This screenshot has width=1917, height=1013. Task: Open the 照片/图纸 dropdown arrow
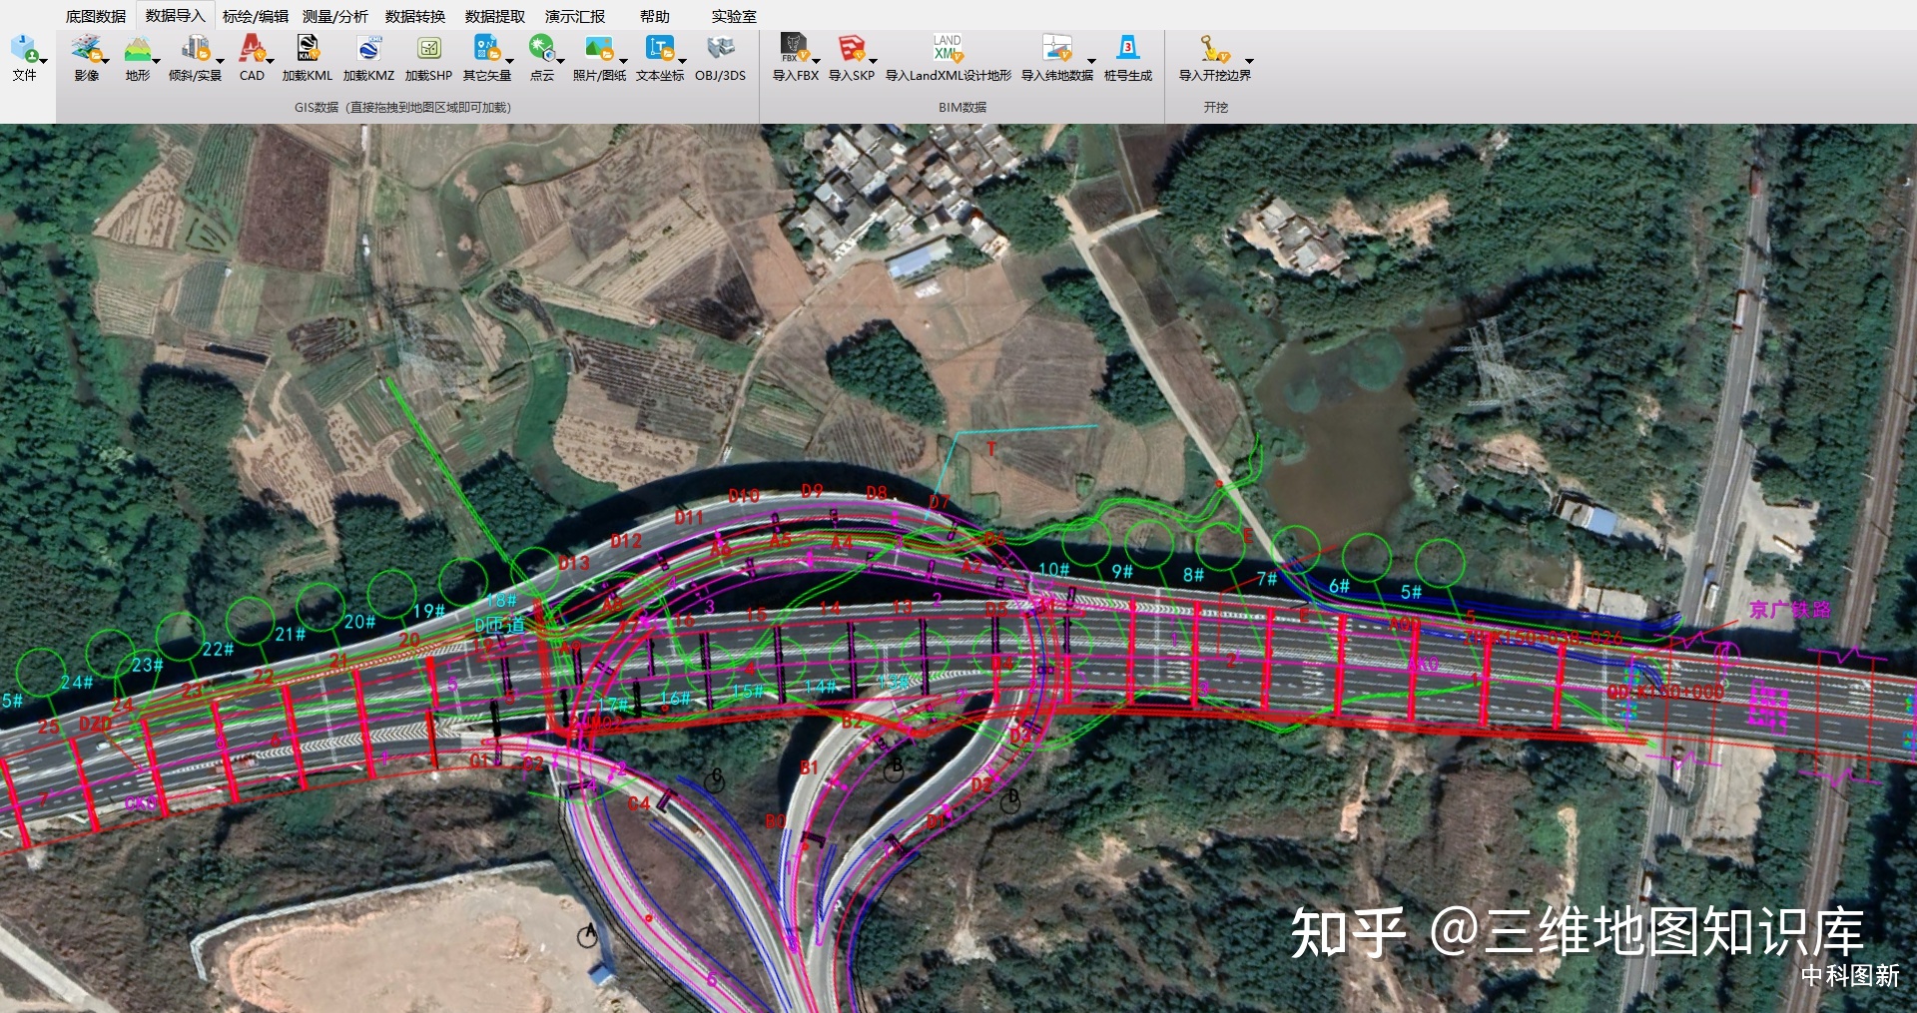pos(623,61)
